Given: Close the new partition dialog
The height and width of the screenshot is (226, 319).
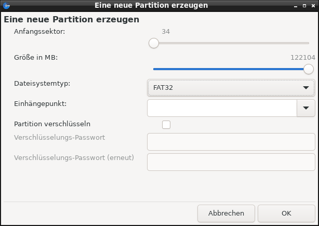Looking at the screenshot, I should click(x=313, y=6).
